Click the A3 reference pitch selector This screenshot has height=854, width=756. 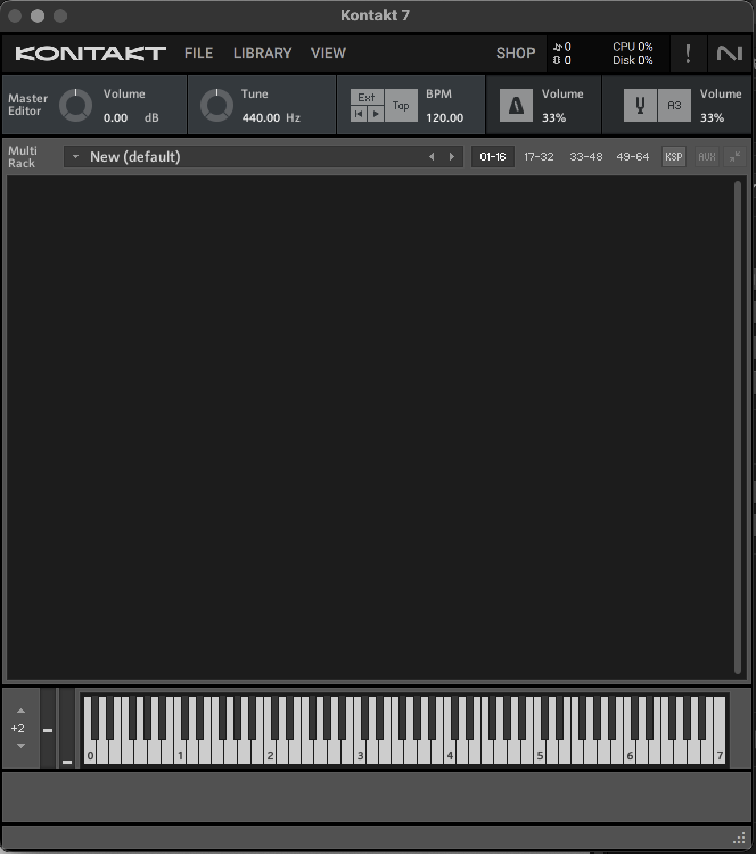point(675,105)
